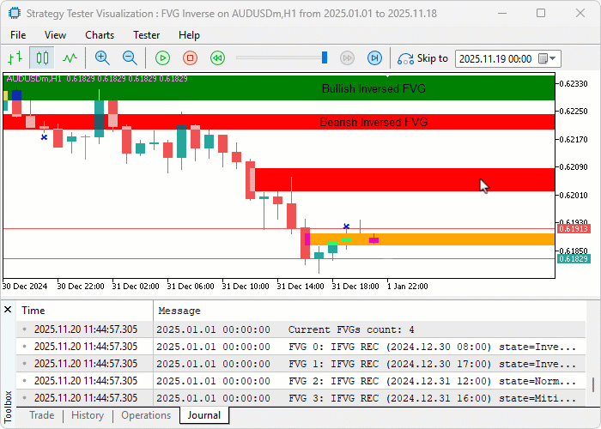Select the bar chart icon
Viewport: 601px width, 429px height.
click(x=15, y=58)
